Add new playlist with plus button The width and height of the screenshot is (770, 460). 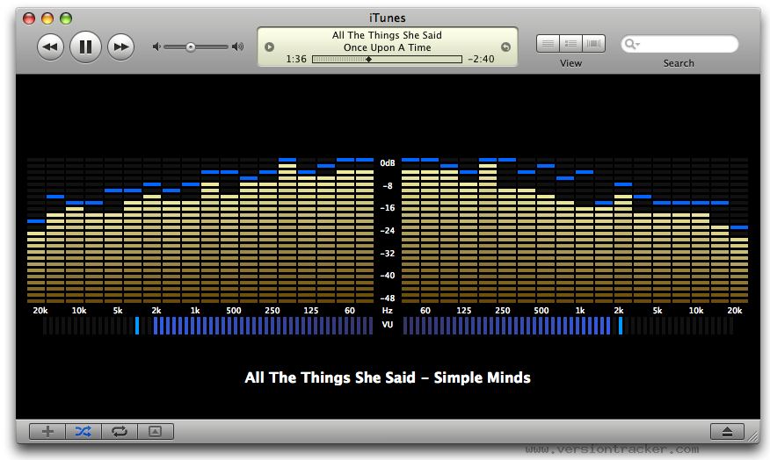coord(47,432)
